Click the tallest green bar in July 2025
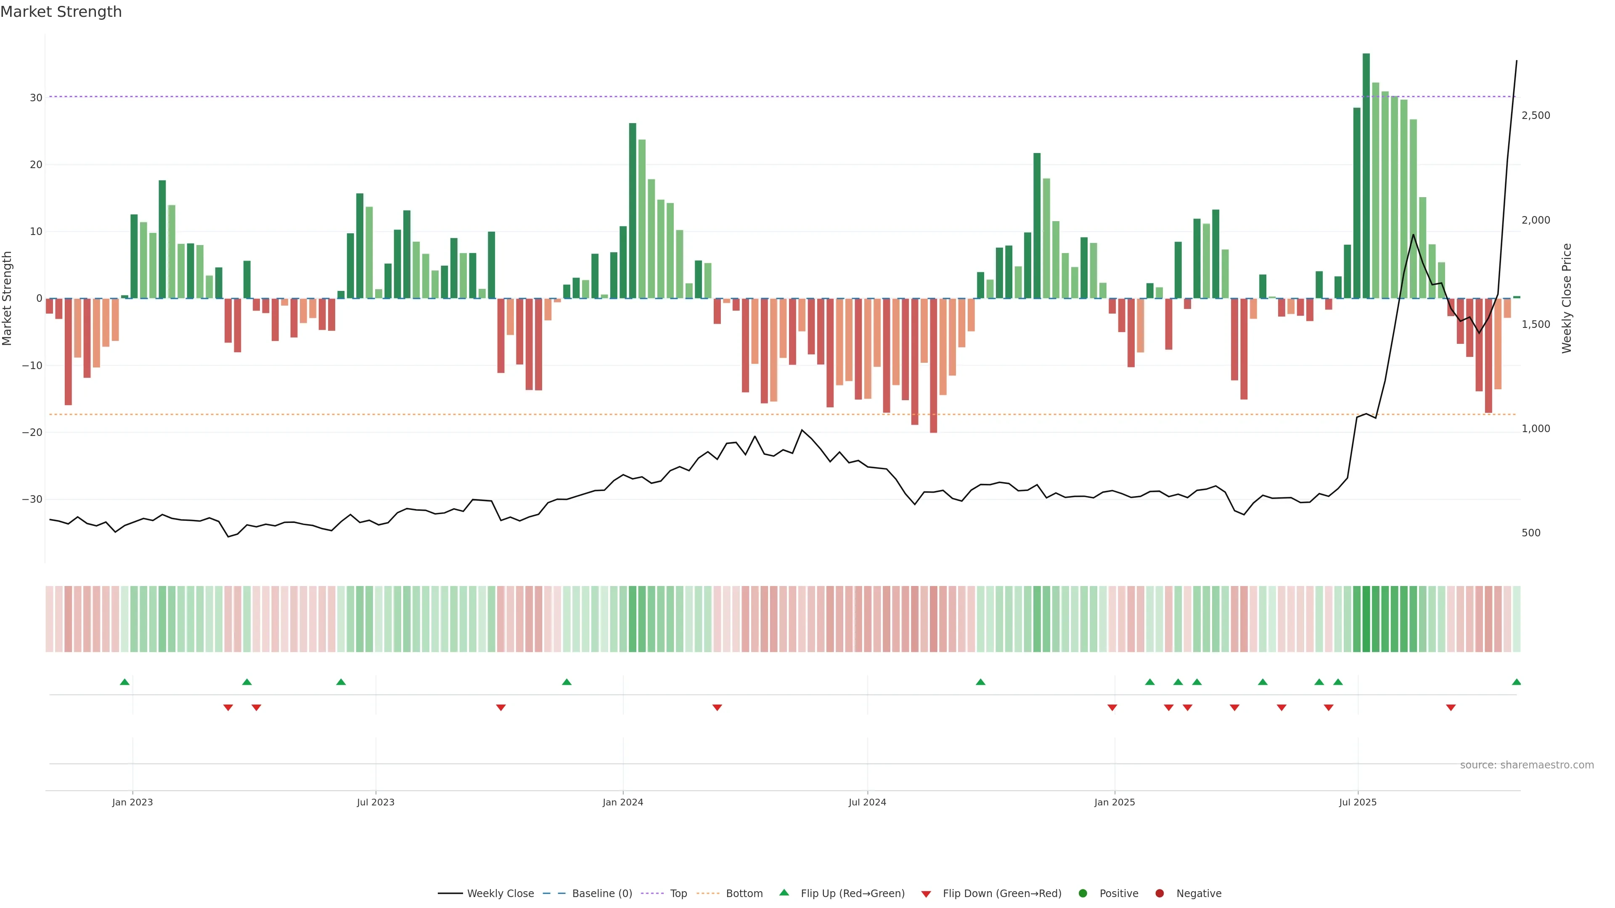The image size is (1615, 908). (x=1366, y=175)
